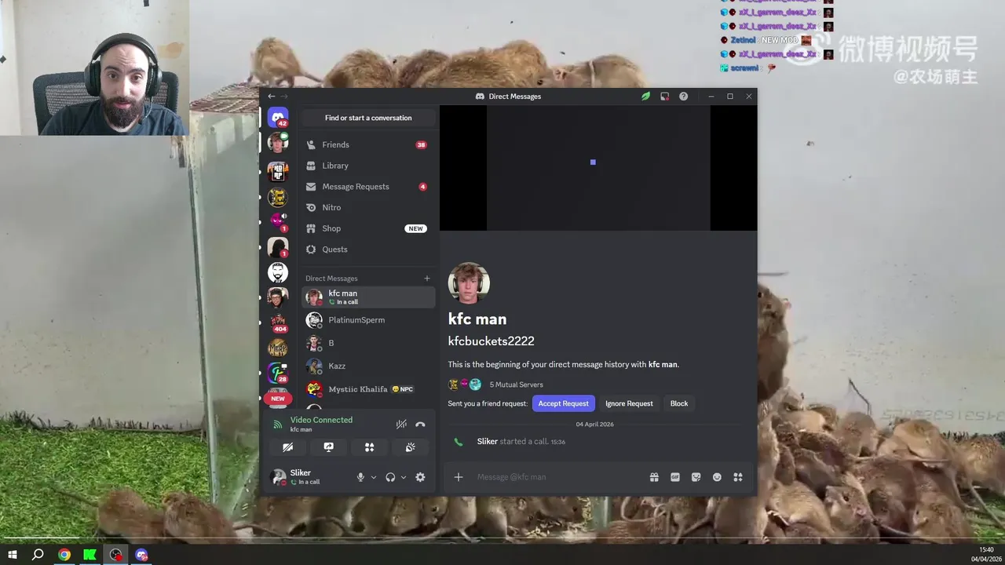This screenshot has width=1005, height=565.
Task: Block kfc man
Action: (679, 403)
